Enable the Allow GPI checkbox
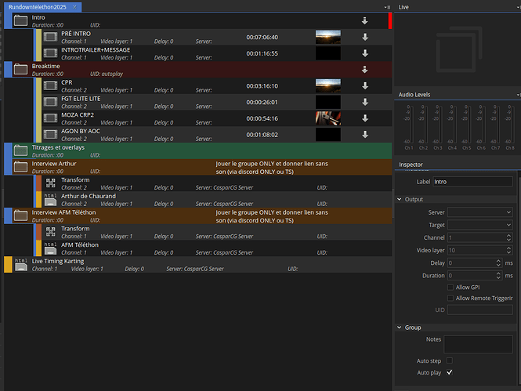This screenshot has width=521, height=391. pyautogui.click(x=449, y=288)
